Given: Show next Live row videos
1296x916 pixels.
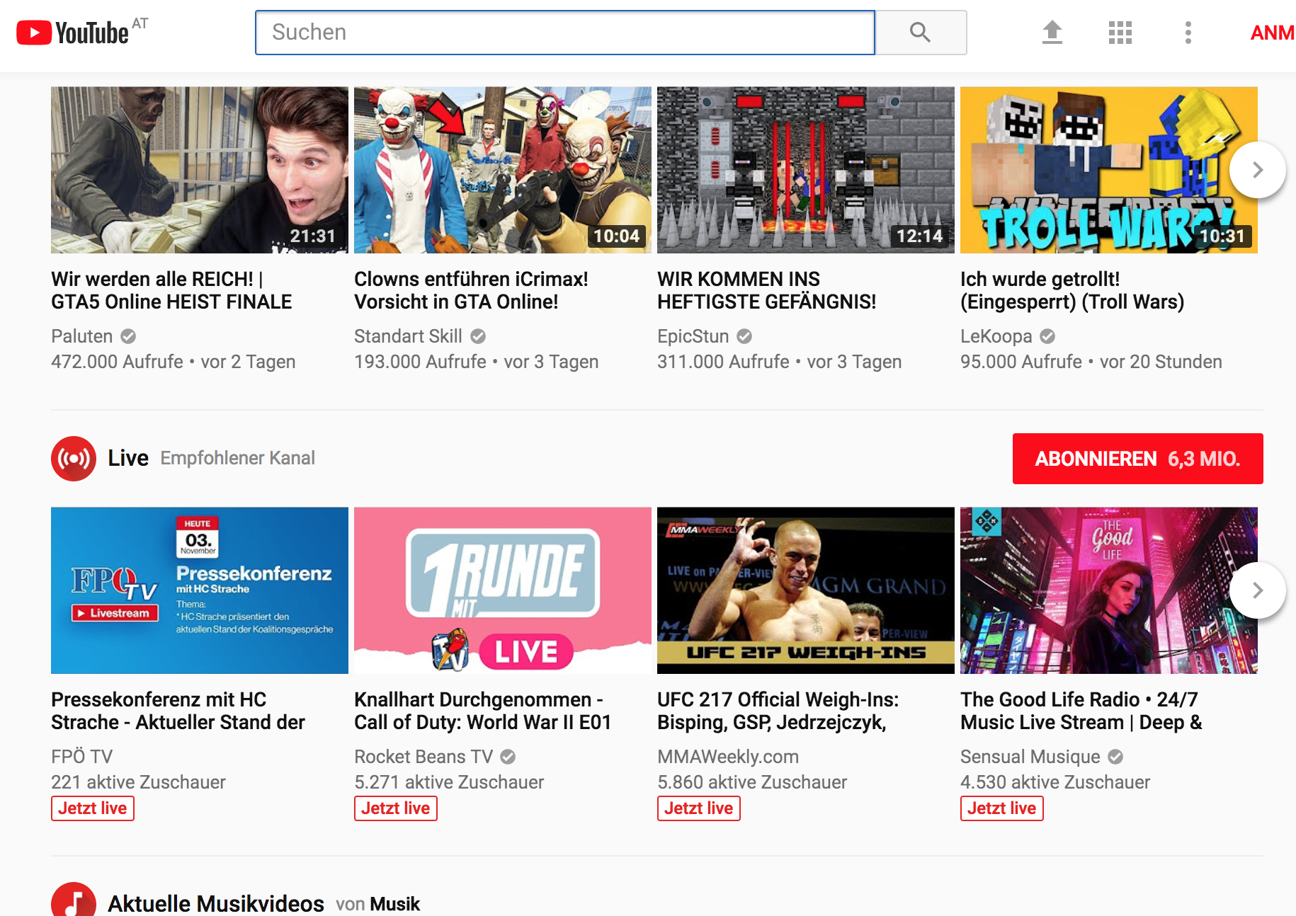Looking at the screenshot, I should point(1257,590).
